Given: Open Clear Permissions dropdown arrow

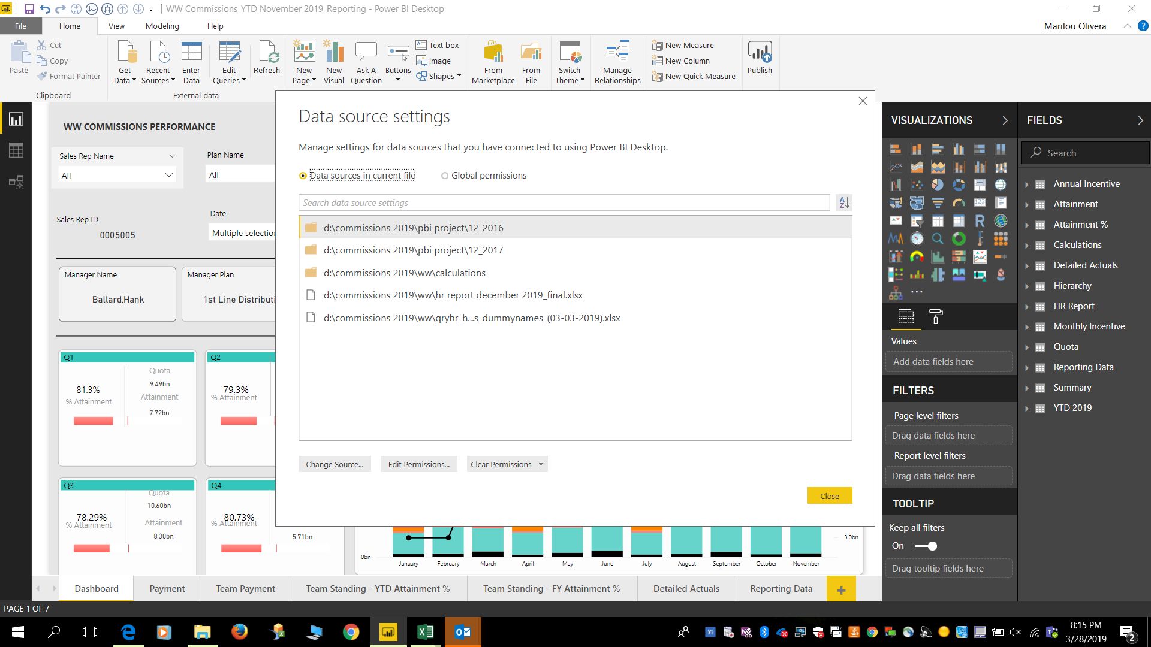Looking at the screenshot, I should click(541, 464).
